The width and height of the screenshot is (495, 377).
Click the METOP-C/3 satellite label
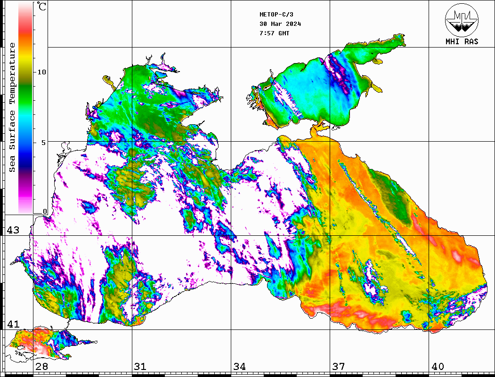coord(276,15)
